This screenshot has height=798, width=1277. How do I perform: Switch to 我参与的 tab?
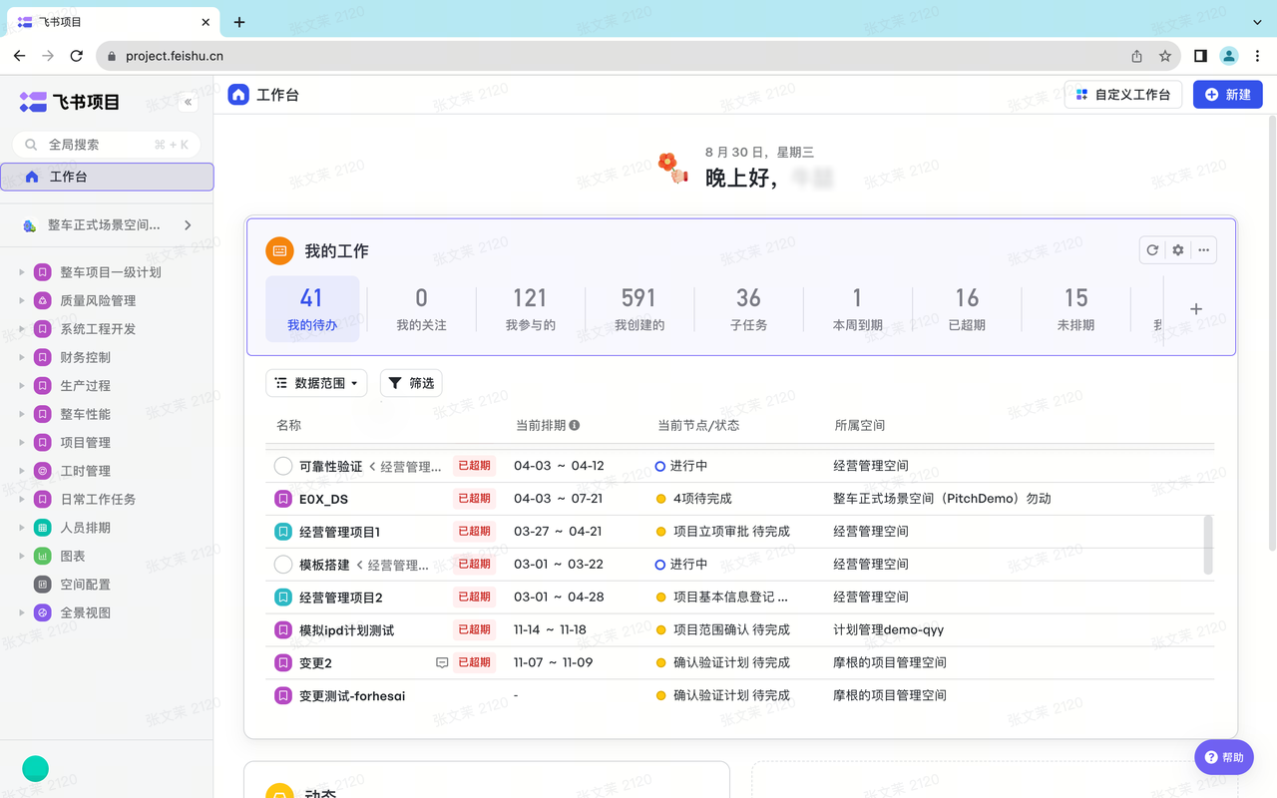coord(530,309)
